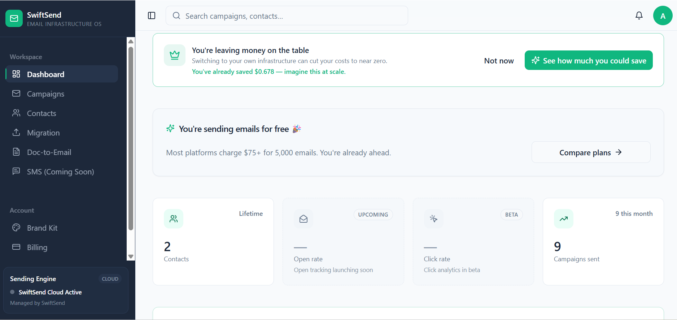Image resolution: width=677 pixels, height=320 pixels.
Task: Click 'Click analytics in beta' text
Action: (452, 270)
